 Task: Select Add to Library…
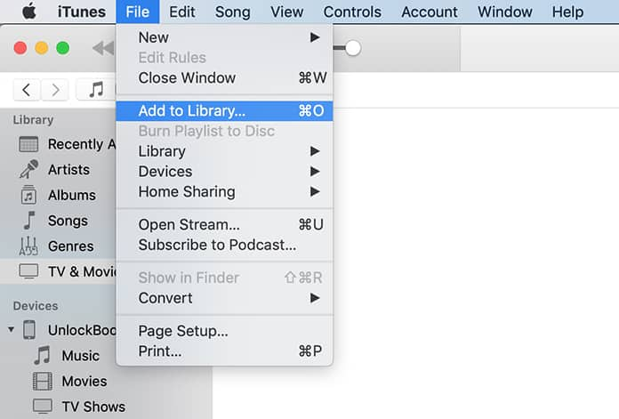click(224, 111)
